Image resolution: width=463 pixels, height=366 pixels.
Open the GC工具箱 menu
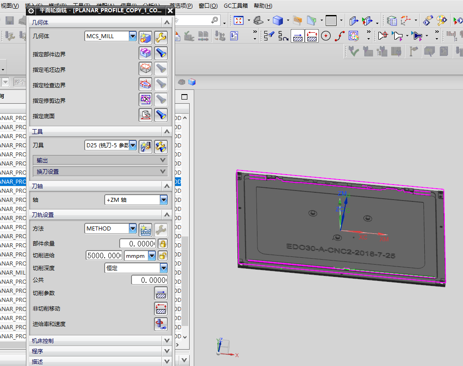pyautogui.click(x=236, y=6)
